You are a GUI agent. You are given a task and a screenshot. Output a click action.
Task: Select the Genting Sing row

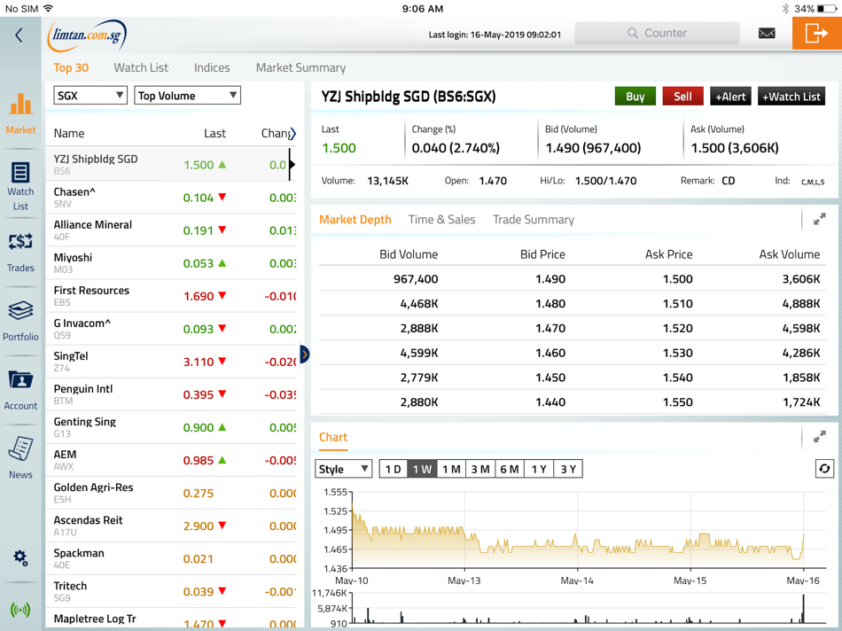coord(171,426)
